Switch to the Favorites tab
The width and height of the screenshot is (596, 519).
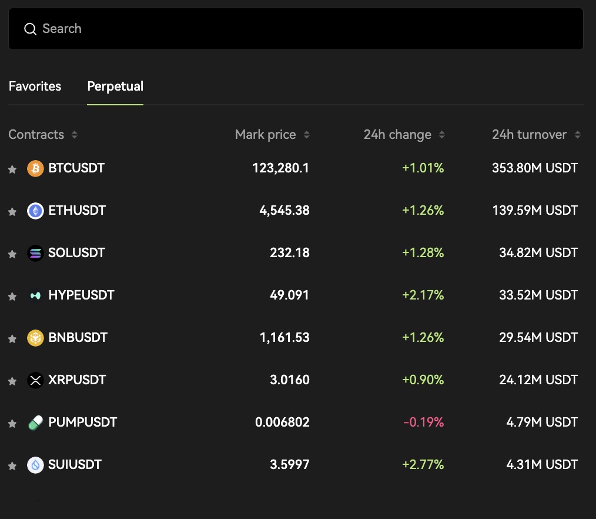point(35,86)
